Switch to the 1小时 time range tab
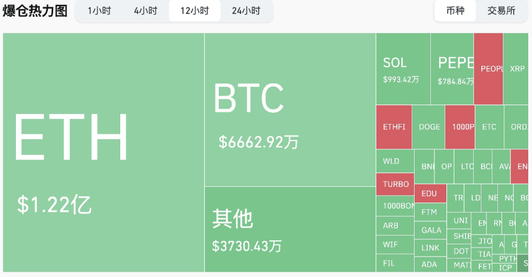 [100, 11]
